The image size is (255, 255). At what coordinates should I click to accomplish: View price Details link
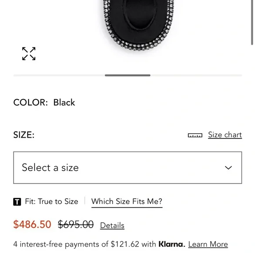[x=112, y=226]
